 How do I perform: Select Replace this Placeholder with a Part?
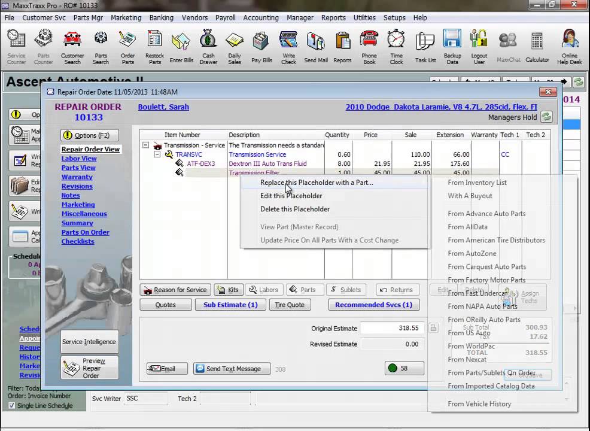coord(334,183)
